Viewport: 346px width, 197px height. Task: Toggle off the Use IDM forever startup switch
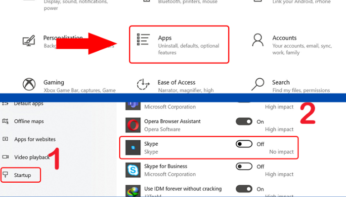click(244, 189)
